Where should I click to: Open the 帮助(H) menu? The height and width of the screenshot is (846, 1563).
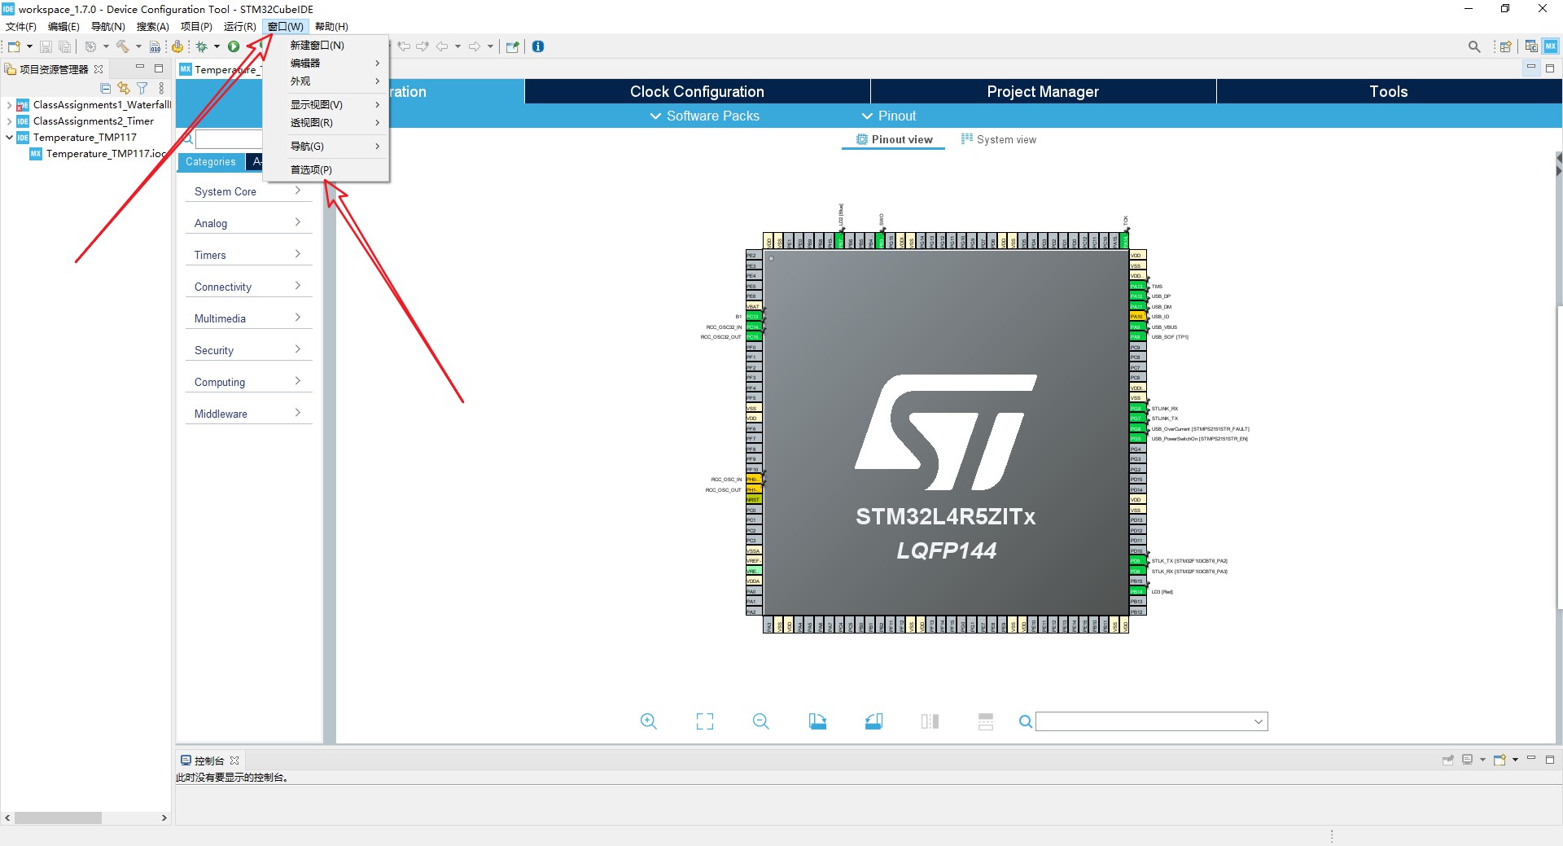[x=331, y=27]
